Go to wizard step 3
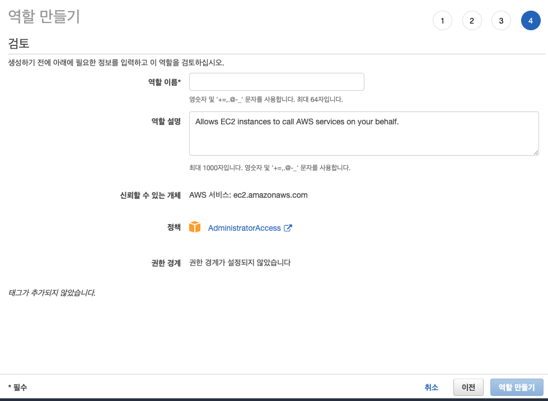Image resolution: width=548 pixels, height=401 pixels. click(501, 21)
